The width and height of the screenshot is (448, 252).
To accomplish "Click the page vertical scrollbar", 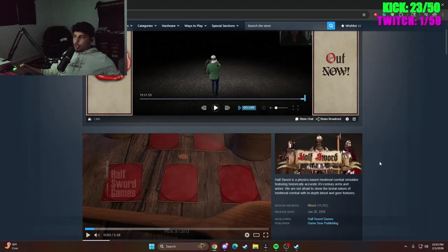I will (446, 42).
